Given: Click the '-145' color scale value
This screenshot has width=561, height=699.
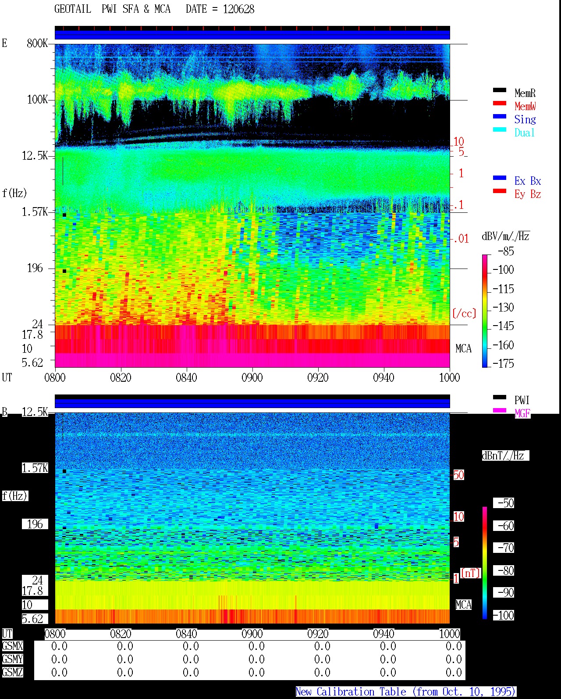Looking at the screenshot, I should [503, 326].
